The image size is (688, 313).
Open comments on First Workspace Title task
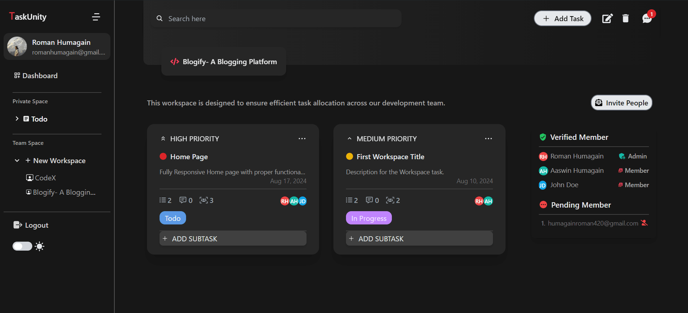pos(372,200)
